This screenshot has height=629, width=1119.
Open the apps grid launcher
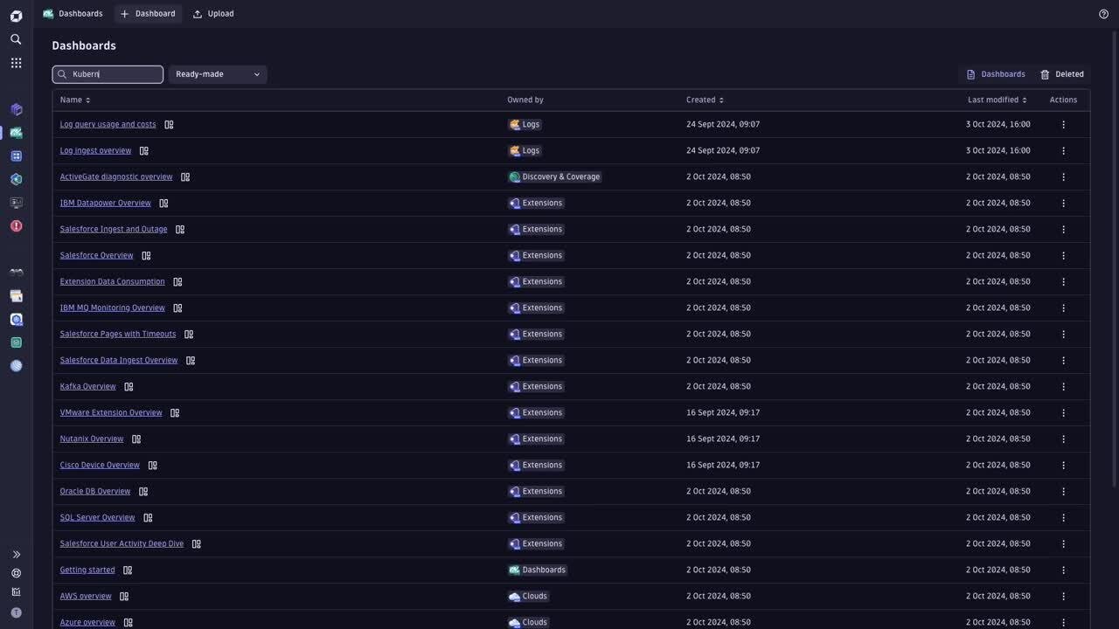click(x=16, y=63)
